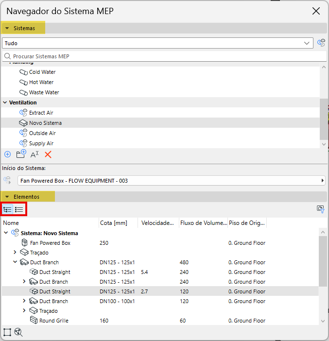This screenshot has height=341, width=329.
Task: Click the systems list scroll down arrow
Action: [x=324, y=144]
